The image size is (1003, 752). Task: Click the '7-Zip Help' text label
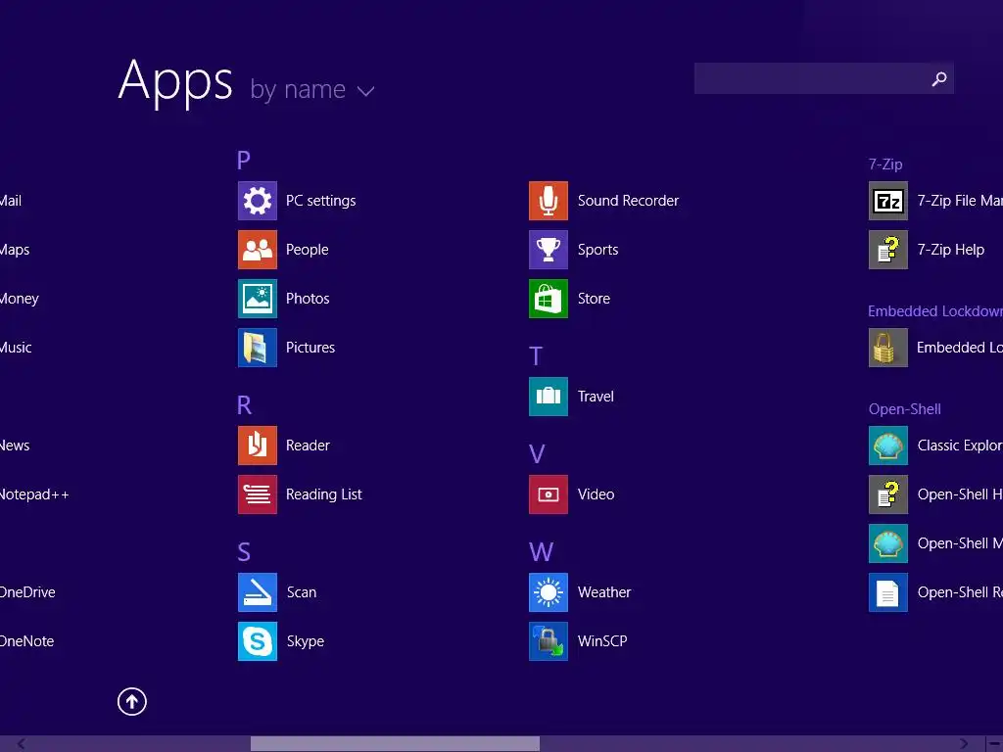tap(950, 250)
